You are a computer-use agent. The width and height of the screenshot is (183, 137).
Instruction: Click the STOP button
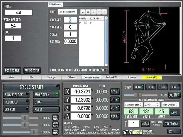46,102
